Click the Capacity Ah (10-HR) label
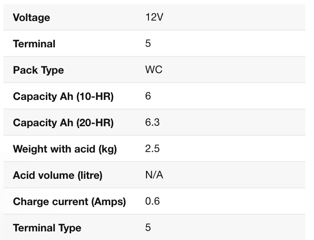This screenshot has width=314, height=240. pyautogui.click(x=63, y=97)
